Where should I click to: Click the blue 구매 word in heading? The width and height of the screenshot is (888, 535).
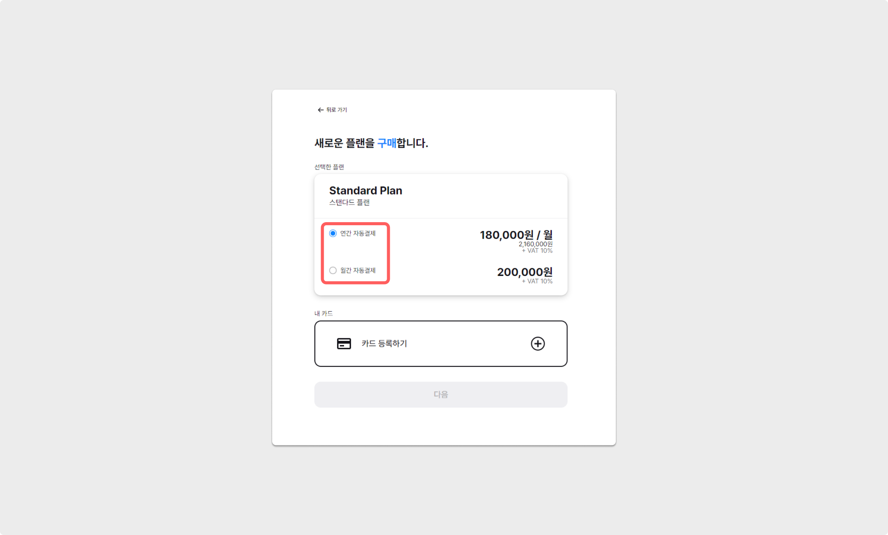386,143
